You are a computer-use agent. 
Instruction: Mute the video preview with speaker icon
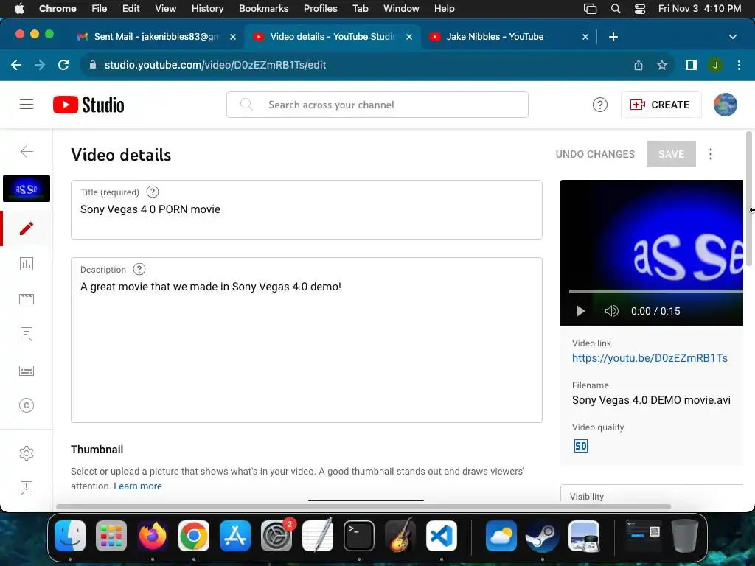611,311
